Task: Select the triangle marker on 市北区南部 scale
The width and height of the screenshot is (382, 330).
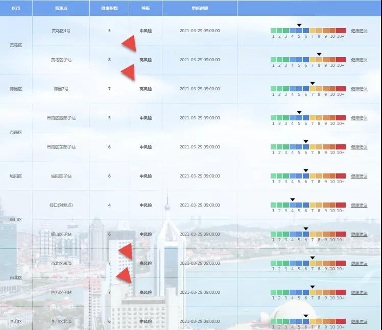Action: pyautogui.click(x=312, y=258)
